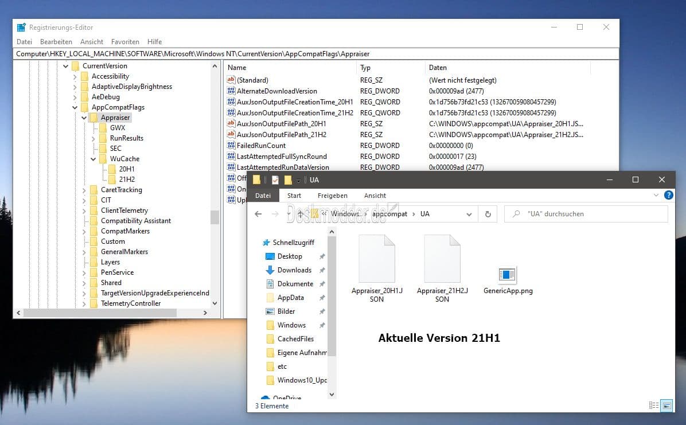
Task: Expand the CaretTracking key
Action: pyautogui.click(x=84, y=190)
